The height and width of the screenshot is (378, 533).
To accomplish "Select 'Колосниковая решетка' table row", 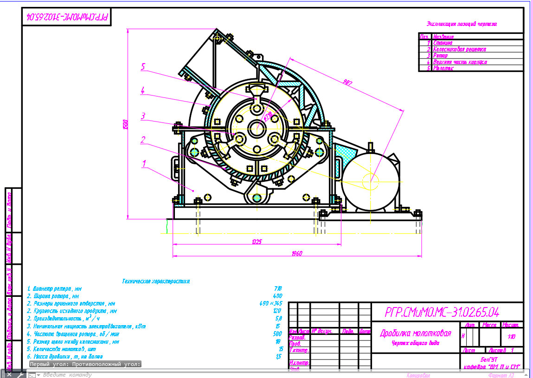I will [471, 49].
